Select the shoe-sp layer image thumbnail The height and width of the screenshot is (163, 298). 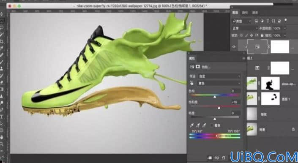click(252, 83)
